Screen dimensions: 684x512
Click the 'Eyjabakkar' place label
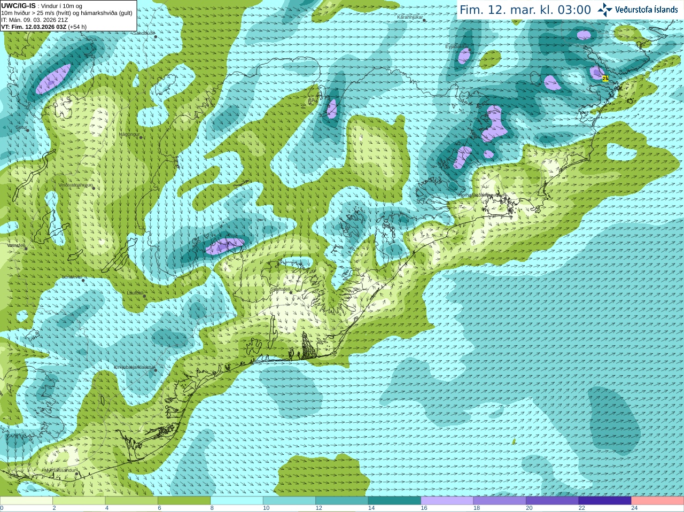(456, 46)
